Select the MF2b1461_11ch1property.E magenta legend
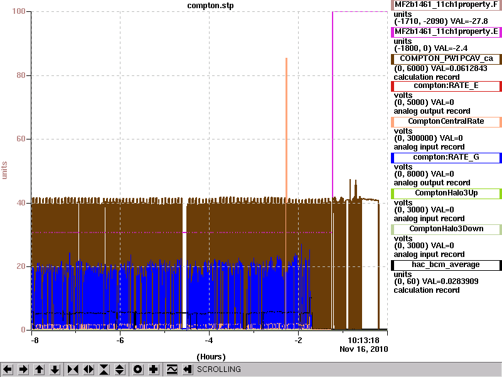The height and width of the screenshot is (377, 502). [446, 32]
